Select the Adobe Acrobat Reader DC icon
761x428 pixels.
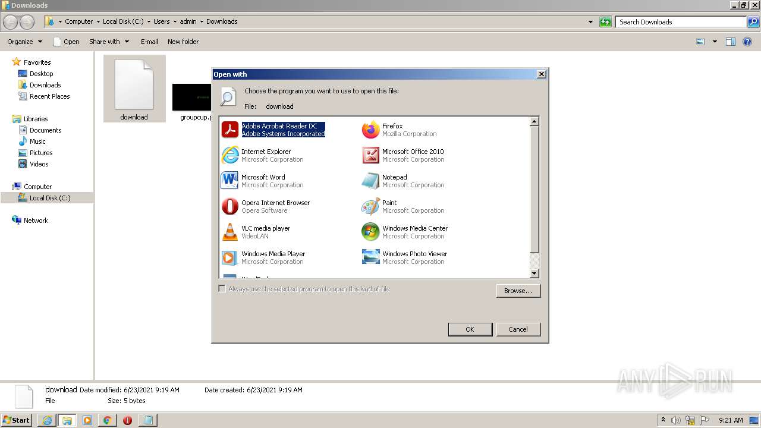pyautogui.click(x=230, y=130)
